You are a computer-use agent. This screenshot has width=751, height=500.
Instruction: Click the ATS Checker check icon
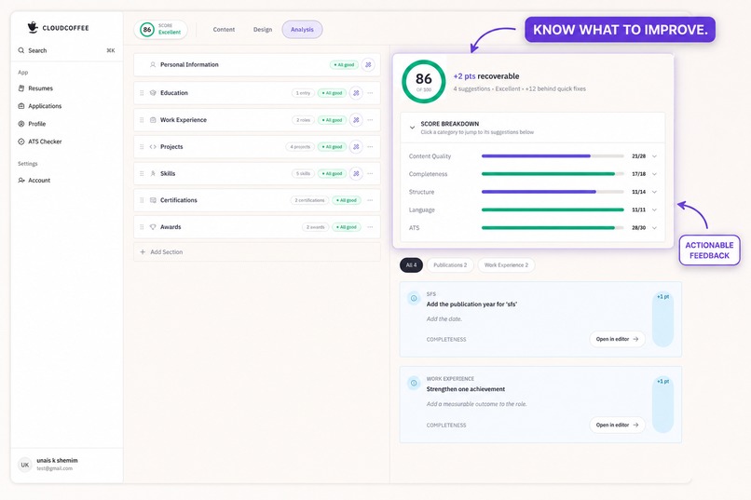click(21, 142)
